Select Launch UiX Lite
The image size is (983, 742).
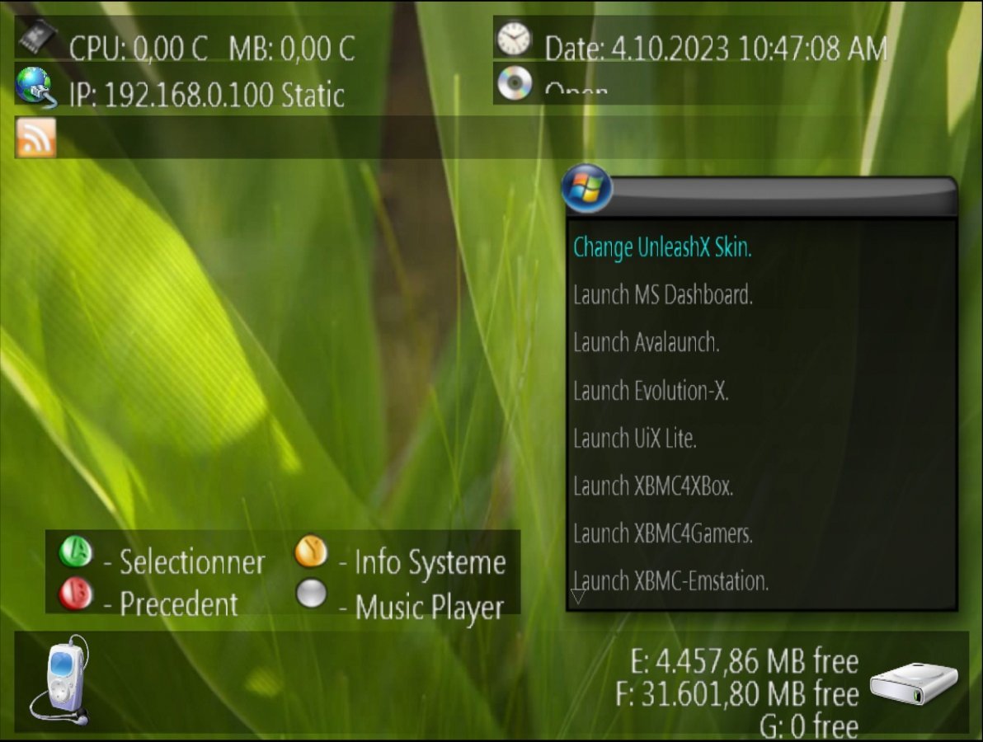pos(635,438)
